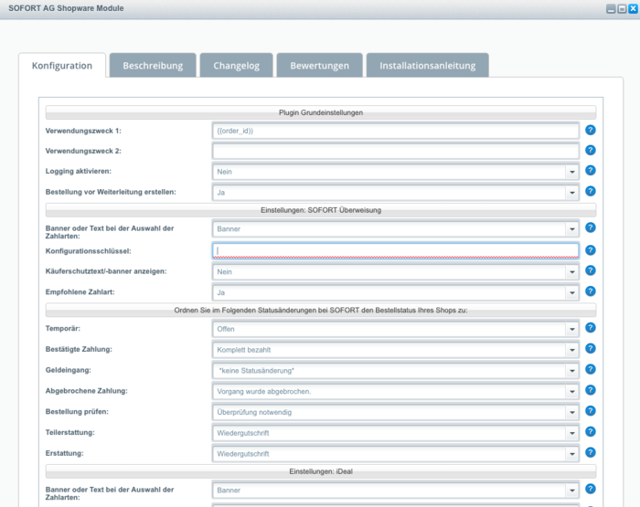Image resolution: width=640 pixels, height=507 pixels.
Task: Open help for Geldeingang
Action: pyautogui.click(x=591, y=369)
